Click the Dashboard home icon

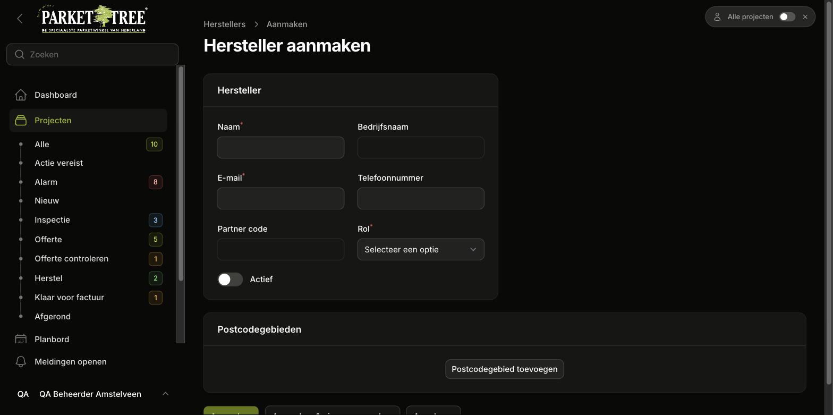[21, 95]
